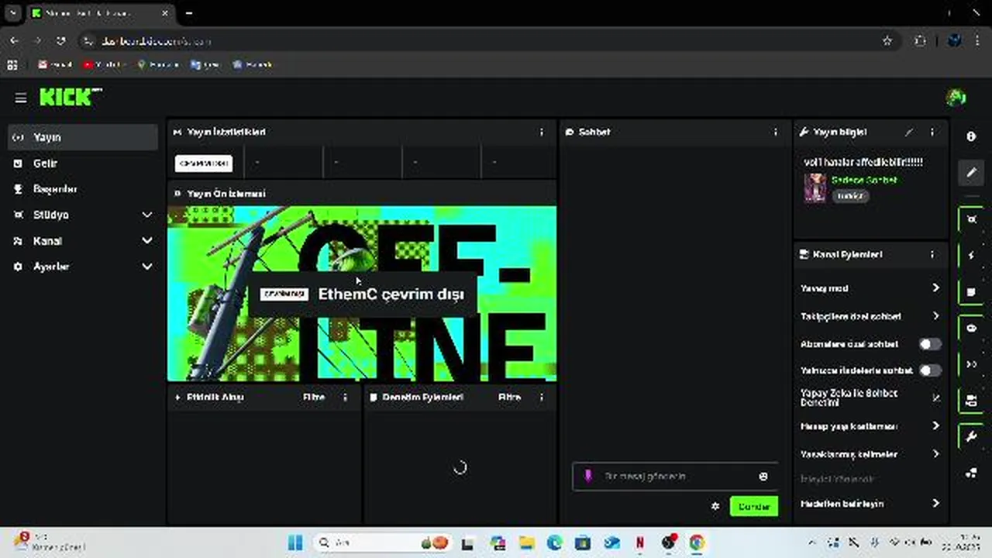Open the Kanal sidebar section
Viewport: 992px width, 558px height.
pos(83,241)
